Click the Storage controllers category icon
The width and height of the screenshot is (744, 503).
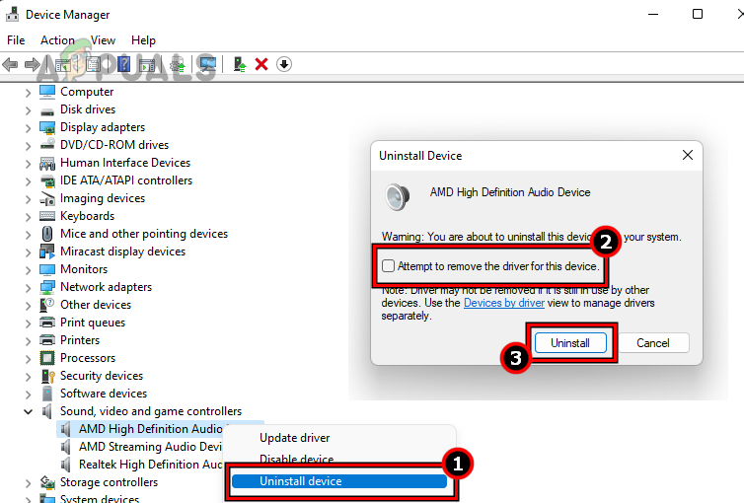pos(47,482)
